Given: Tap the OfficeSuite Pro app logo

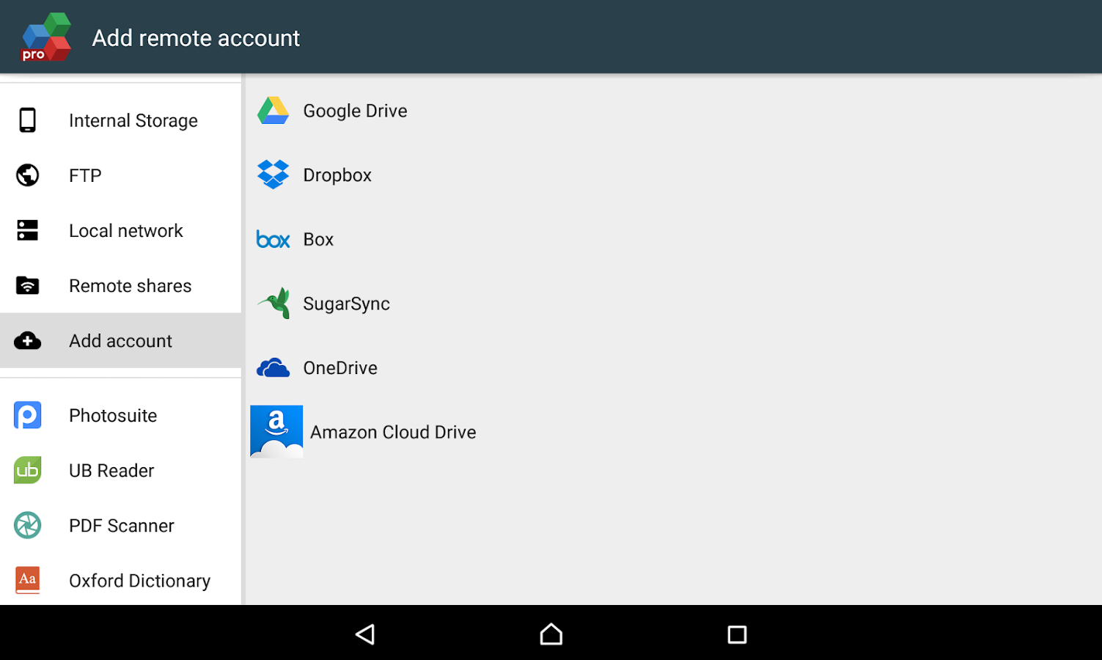Looking at the screenshot, I should (x=45, y=37).
